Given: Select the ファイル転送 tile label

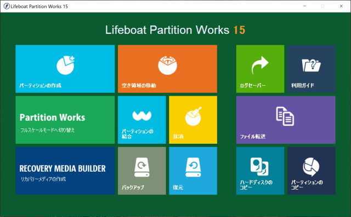Looking at the screenshot, I should pos(253,137).
